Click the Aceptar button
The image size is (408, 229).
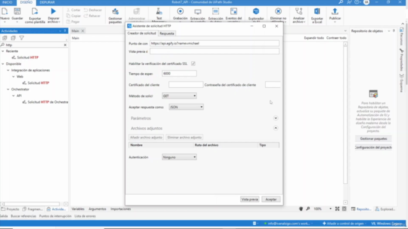click(271, 199)
